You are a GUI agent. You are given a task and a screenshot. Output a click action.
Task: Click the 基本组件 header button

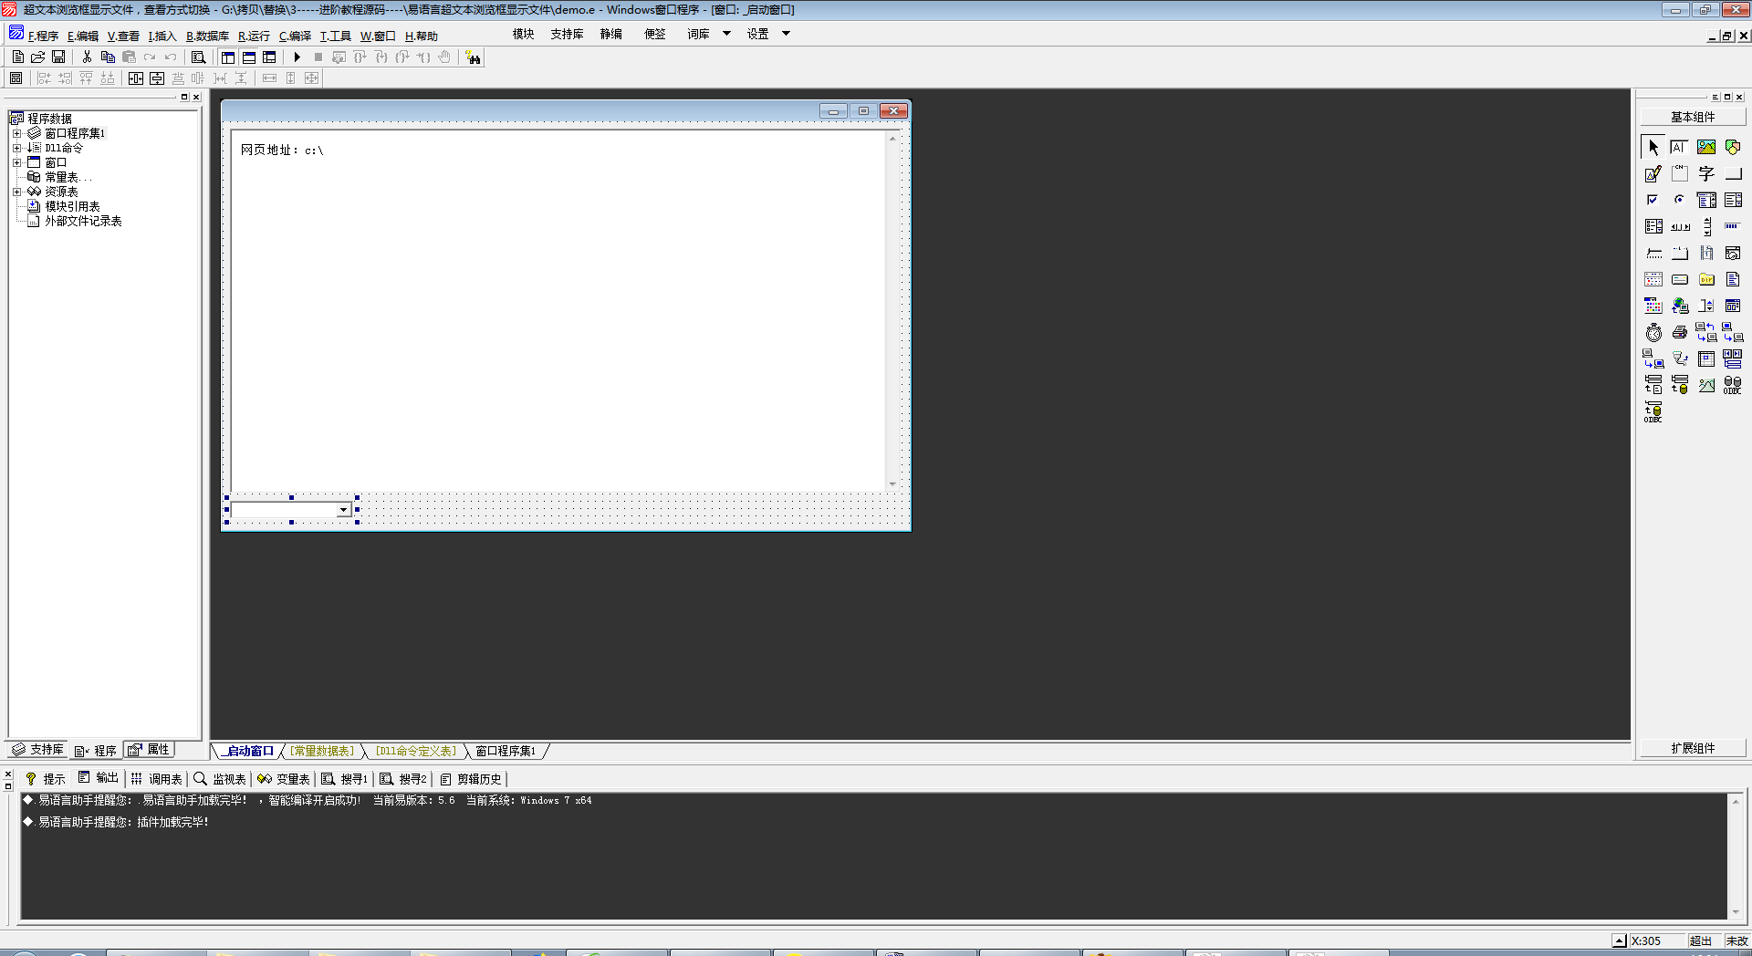(x=1693, y=117)
